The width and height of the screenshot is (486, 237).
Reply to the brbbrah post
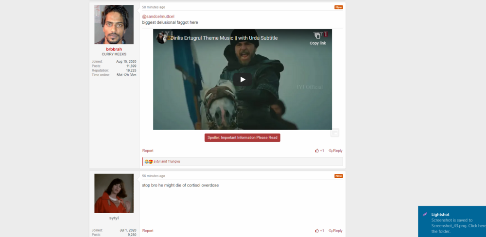tap(336, 151)
